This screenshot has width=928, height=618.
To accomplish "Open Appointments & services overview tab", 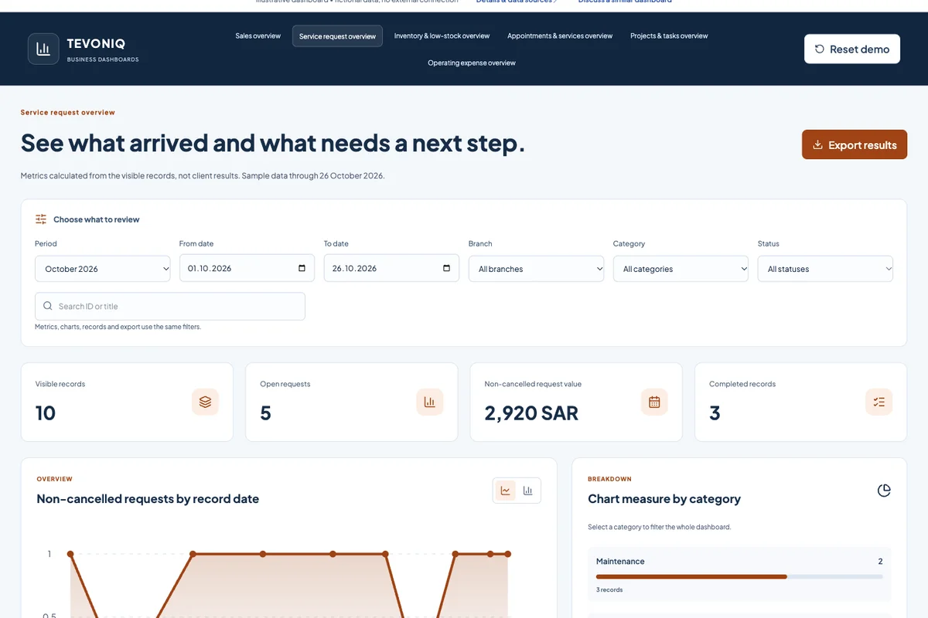I will pos(560,36).
